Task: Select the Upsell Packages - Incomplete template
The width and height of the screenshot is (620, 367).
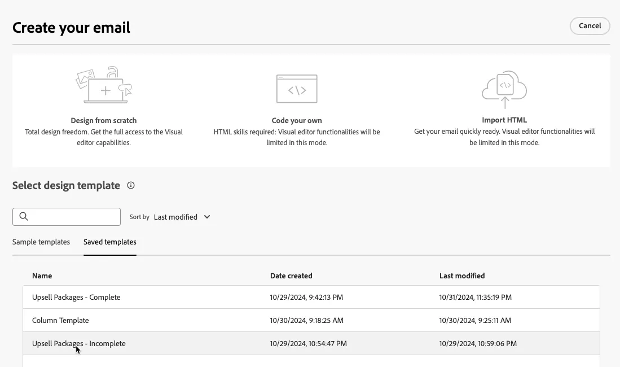Action: tap(311, 344)
